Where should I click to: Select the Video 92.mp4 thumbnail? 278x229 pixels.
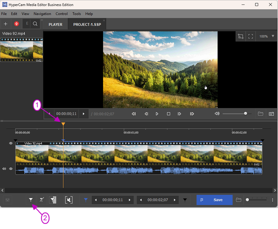tap(21, 50)
